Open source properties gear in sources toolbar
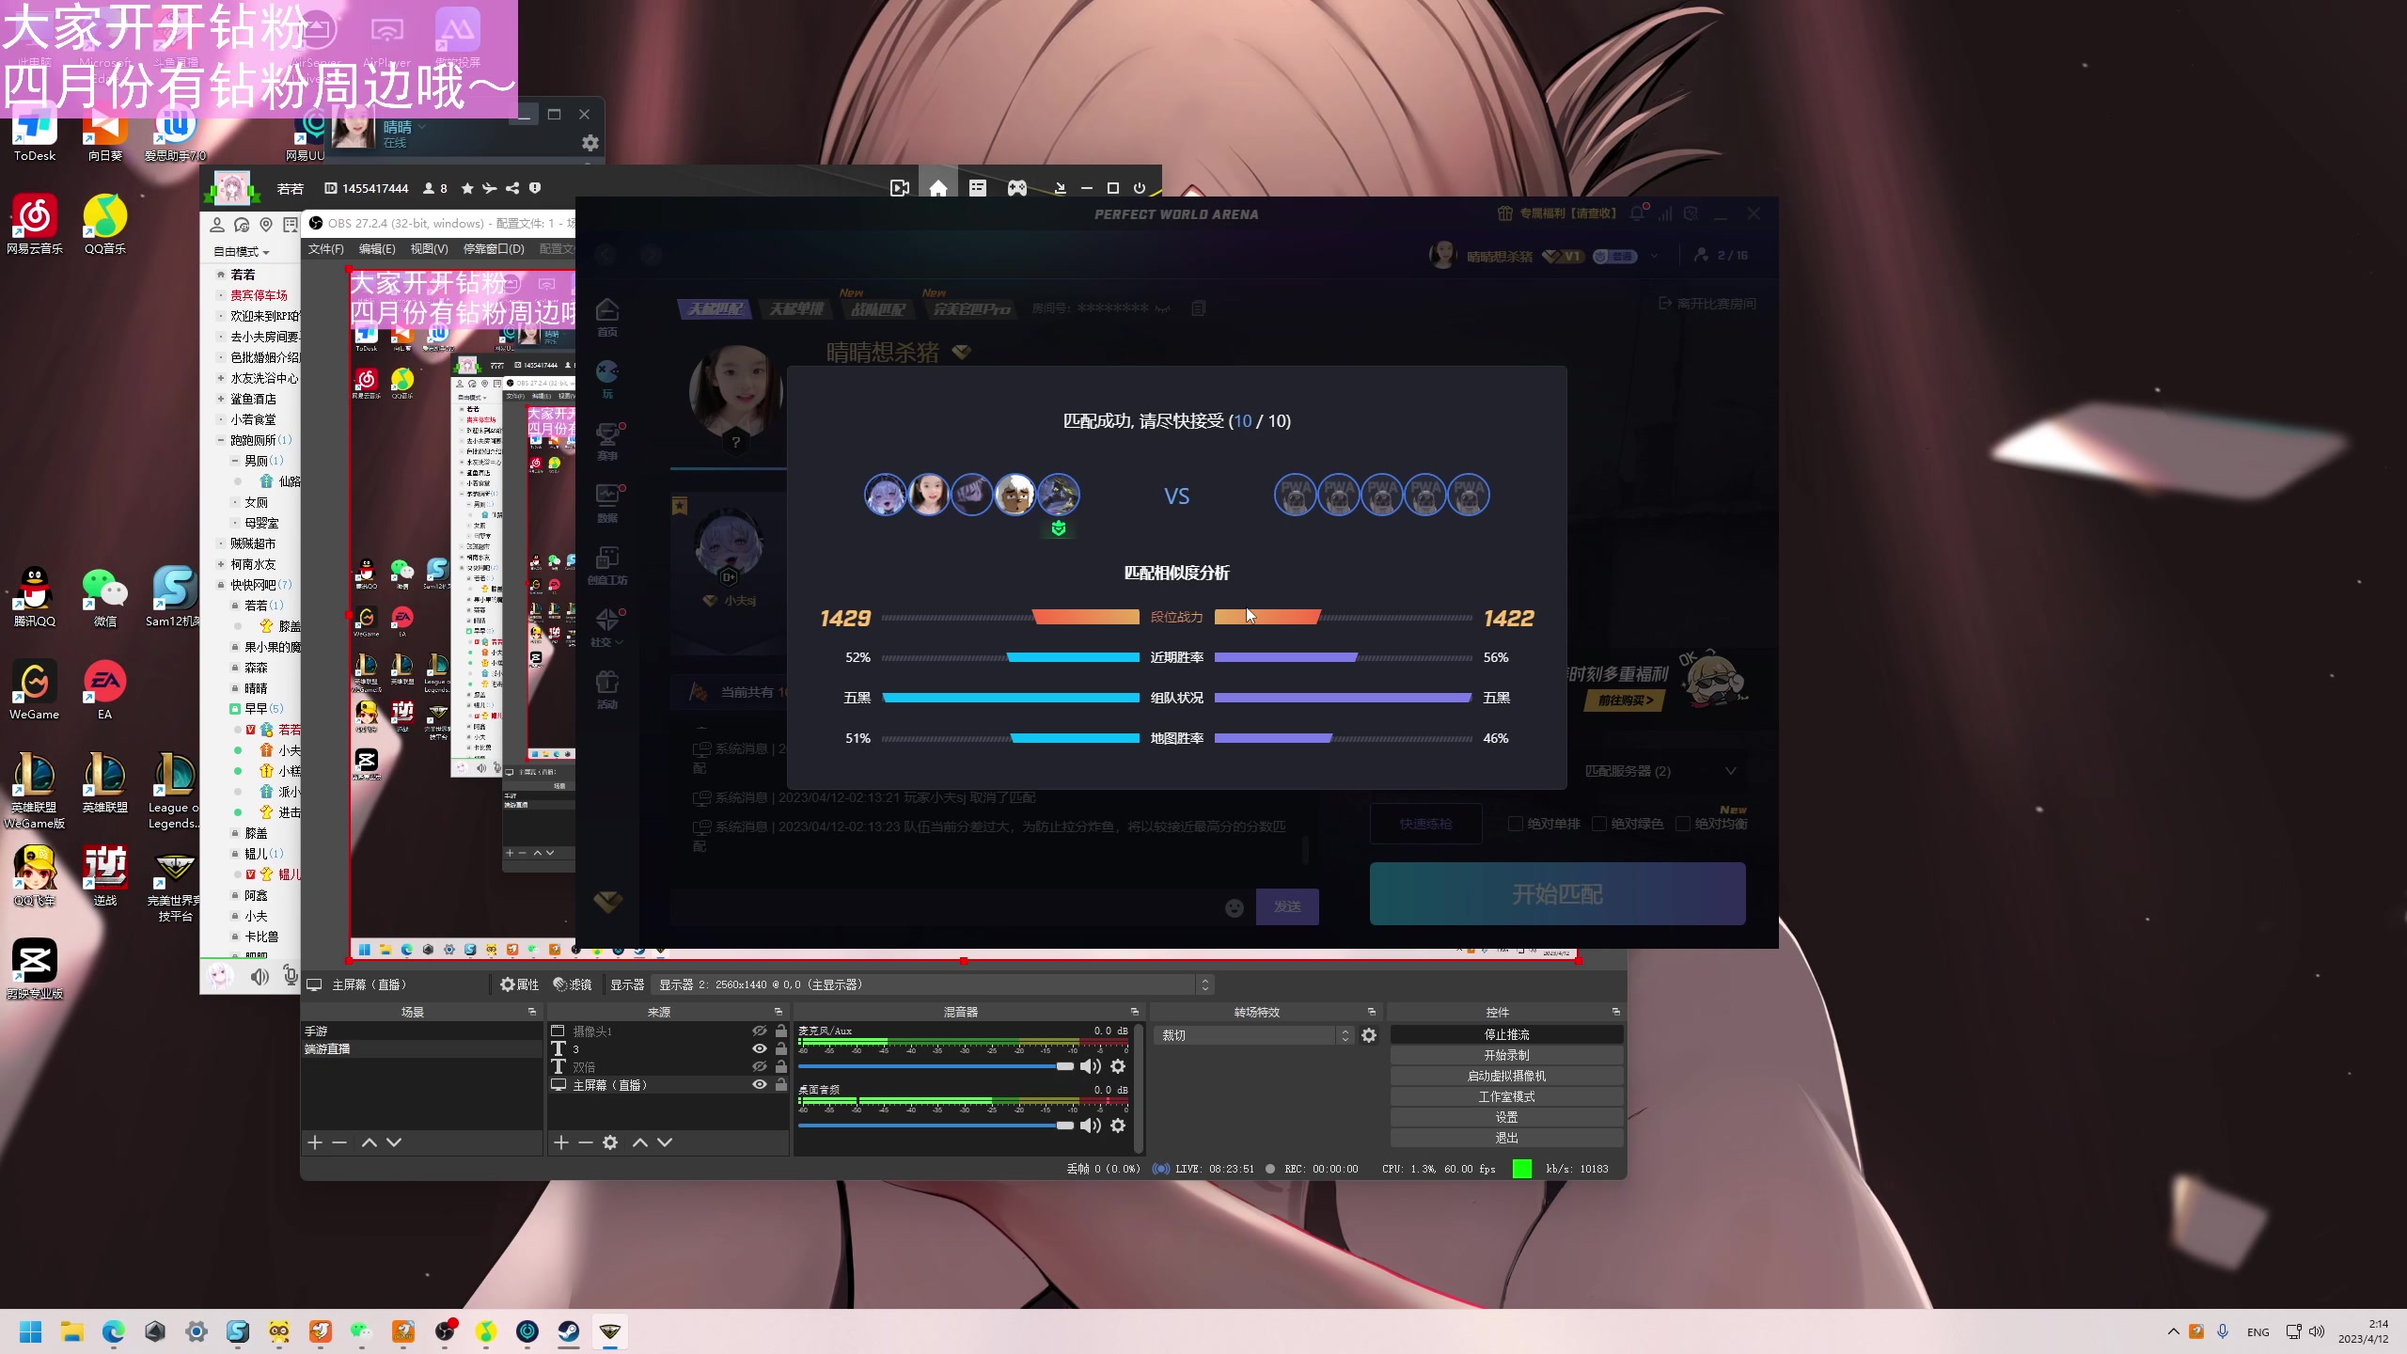Screen dimensions: 2407x1354 click(610, 1142)
